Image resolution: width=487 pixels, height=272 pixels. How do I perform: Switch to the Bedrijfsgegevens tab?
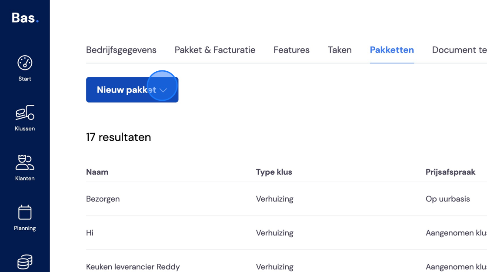[121, 50]
